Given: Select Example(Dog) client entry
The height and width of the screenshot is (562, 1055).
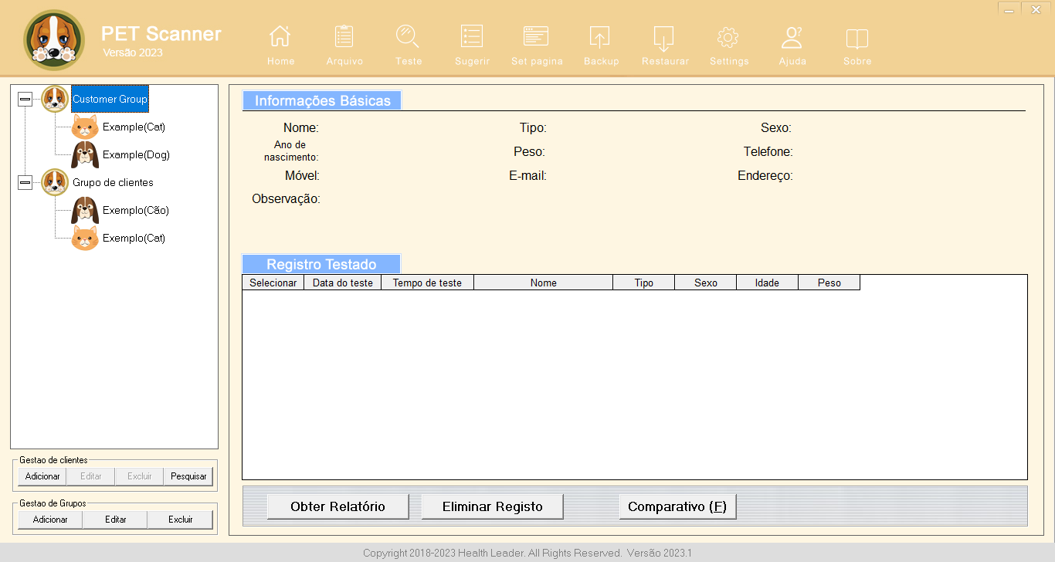Looking at the screenshot, I should 136,154.
